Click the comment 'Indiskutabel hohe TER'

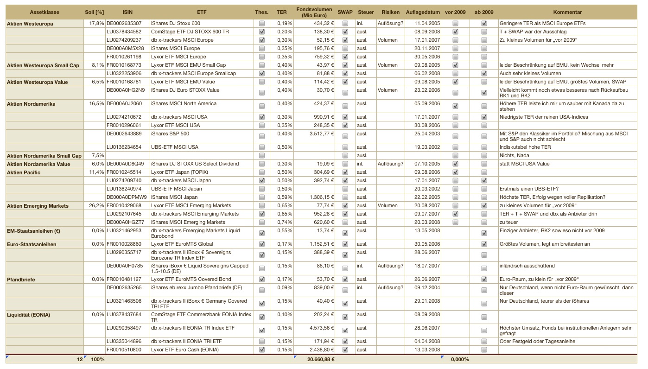(567, 147)
